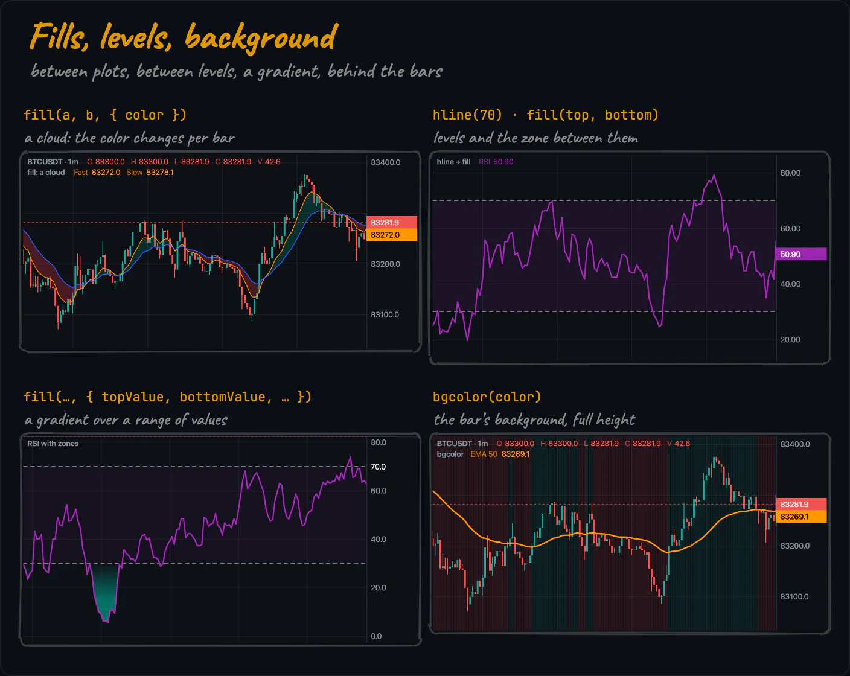Image resolution: width=850 pixels, height=676 pixels.
Task: Click the "BTCUSDT · 1m" symbol in bgcolor chart
Action: pyautogui.click(x=462, y=444)
